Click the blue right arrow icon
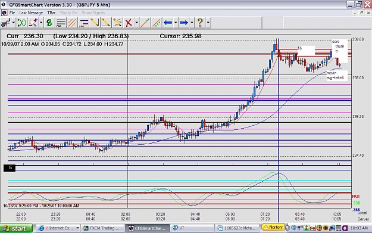372x233 pixels. tap(184, 23)
